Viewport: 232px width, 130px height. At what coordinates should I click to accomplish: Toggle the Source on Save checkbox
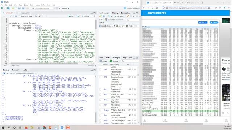click(19, 16)
